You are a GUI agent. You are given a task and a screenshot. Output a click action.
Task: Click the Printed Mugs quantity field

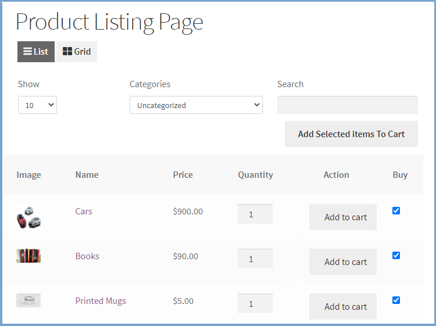click(255, 303)
